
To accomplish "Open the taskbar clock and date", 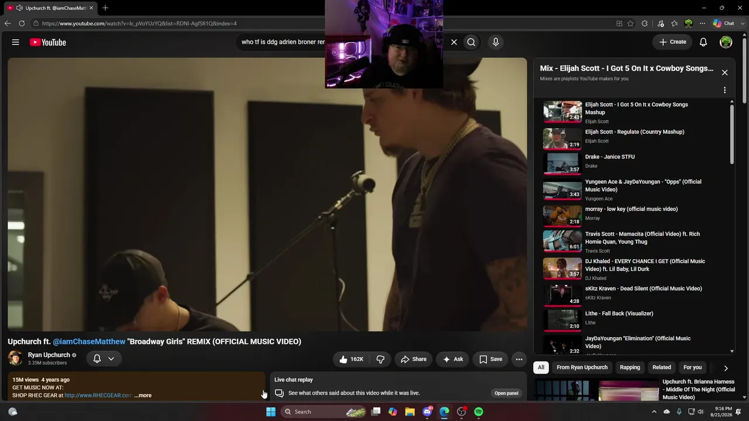I will point(723,412).
